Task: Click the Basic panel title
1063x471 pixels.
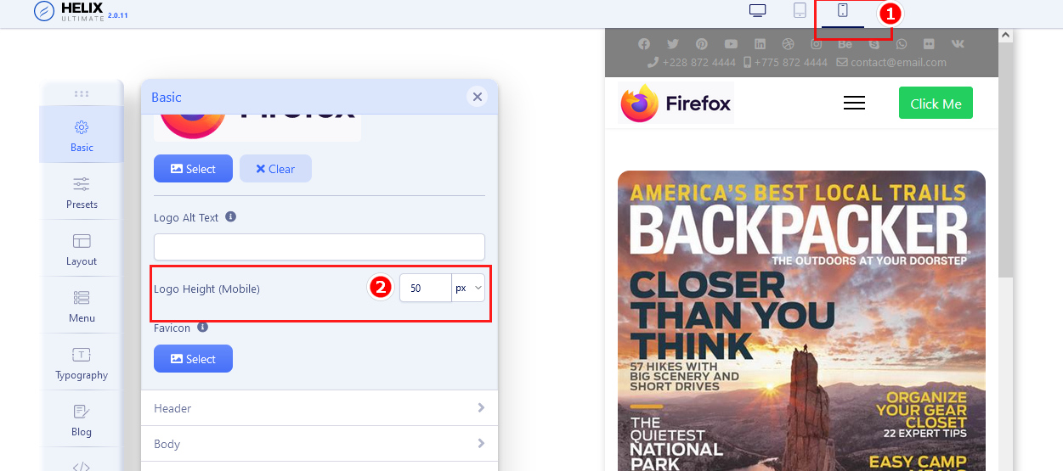Action: click(167, 97)
